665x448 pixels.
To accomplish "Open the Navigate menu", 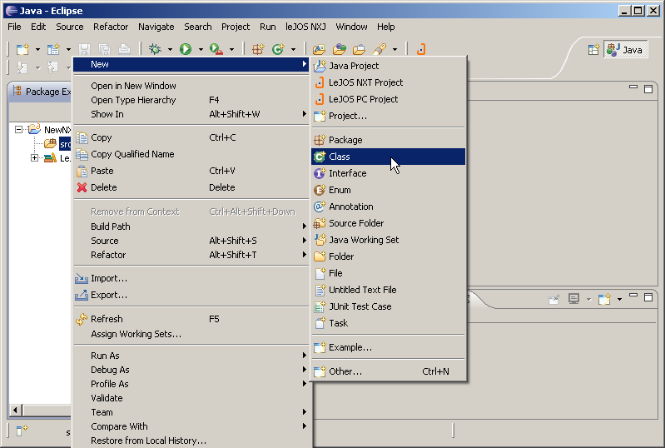I will 156,27.
